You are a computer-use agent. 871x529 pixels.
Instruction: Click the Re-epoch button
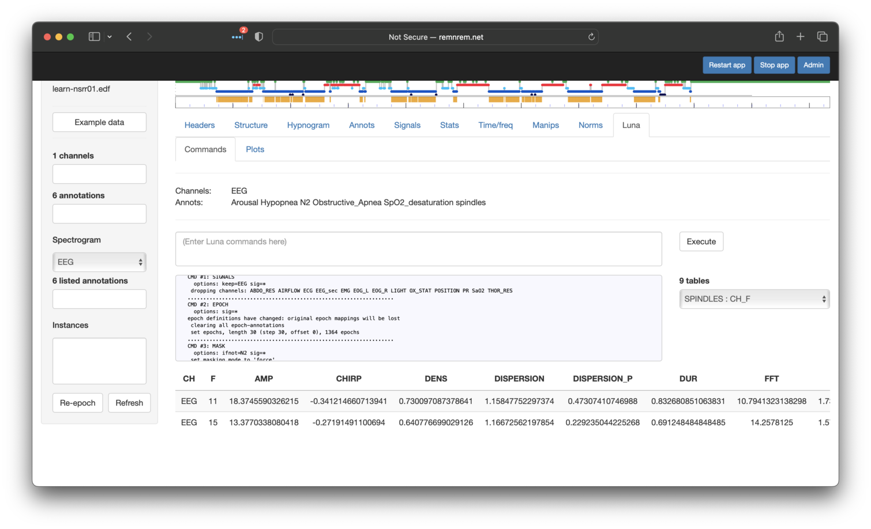pos(78,403)
